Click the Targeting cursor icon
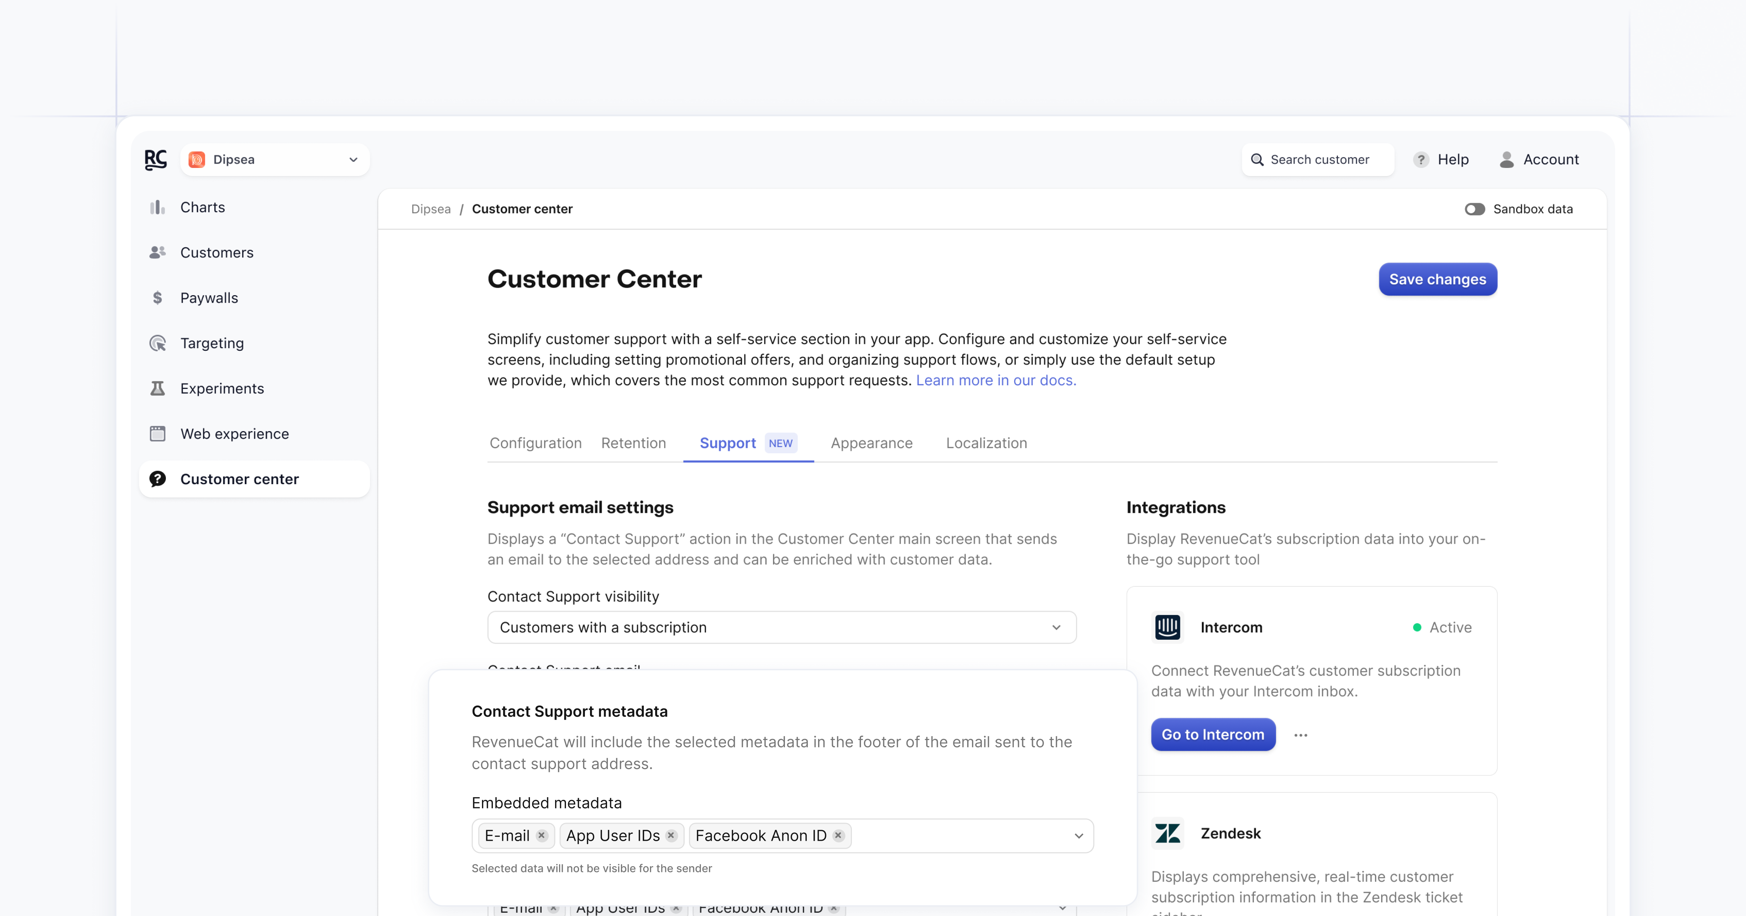This screenshot has width=1746, height=916. click(x=157, y=343)
